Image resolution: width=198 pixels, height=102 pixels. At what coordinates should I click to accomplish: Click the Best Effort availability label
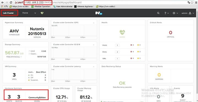(x=41, y=72)
